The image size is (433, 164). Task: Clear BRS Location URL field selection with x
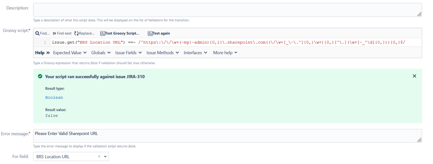(99, 157)
